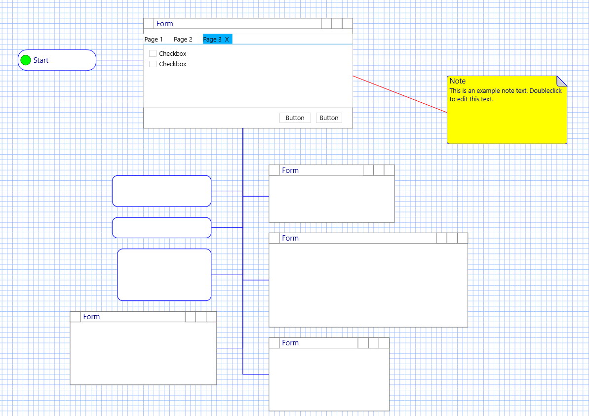Click the rightmost title-bar box of the bottom-right Form
Viewport: 589px width, 416px height.
pos(384,343)
